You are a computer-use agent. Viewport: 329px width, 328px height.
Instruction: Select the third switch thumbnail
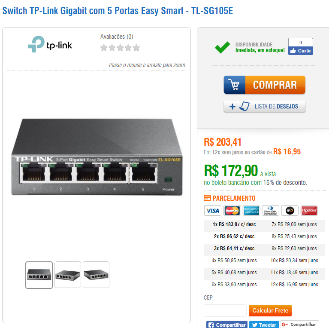96,275
